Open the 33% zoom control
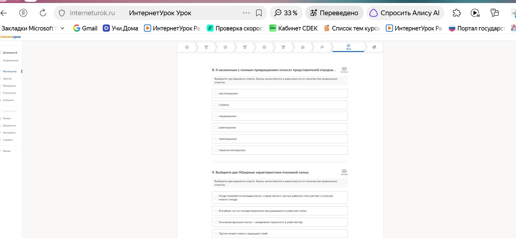 click(x=286, y=13)
